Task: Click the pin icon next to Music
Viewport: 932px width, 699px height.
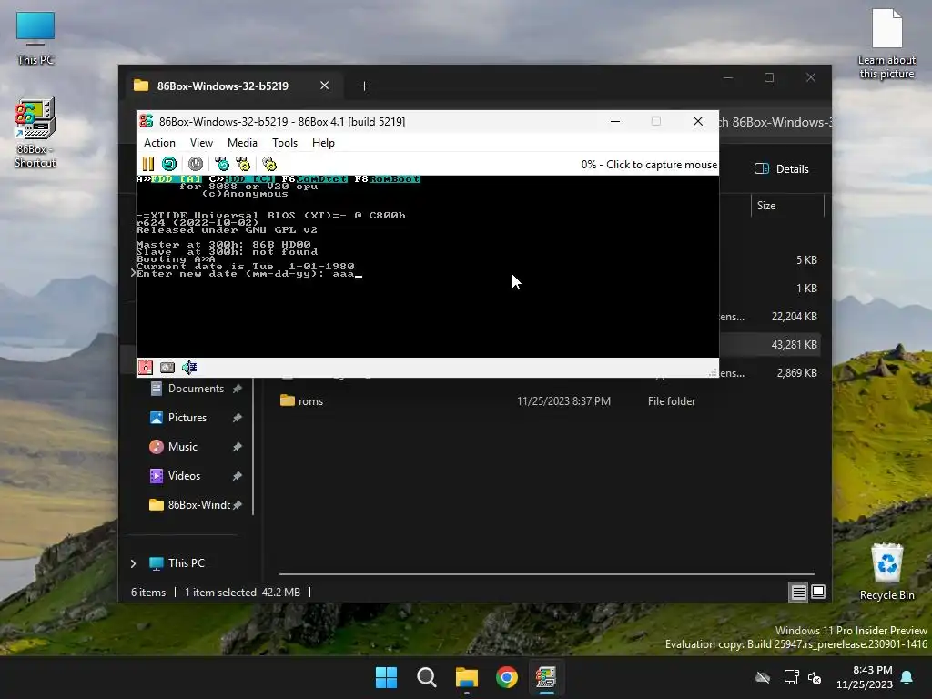Action: click(x=238, y=447)
